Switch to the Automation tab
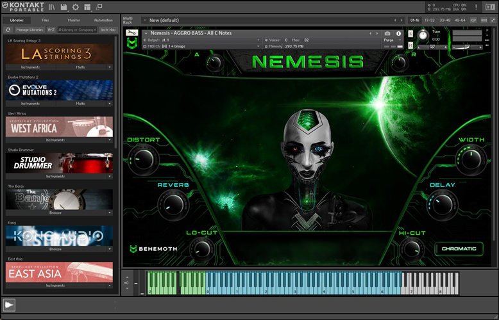The width and height of the screenshot is (499, 320). pos(103,20)
